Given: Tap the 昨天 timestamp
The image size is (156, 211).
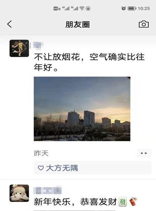Looking at the screenshot, I should point(41,153).
